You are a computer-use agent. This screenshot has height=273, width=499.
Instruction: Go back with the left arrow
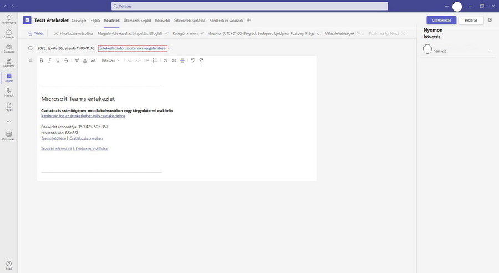pos(5,6)
